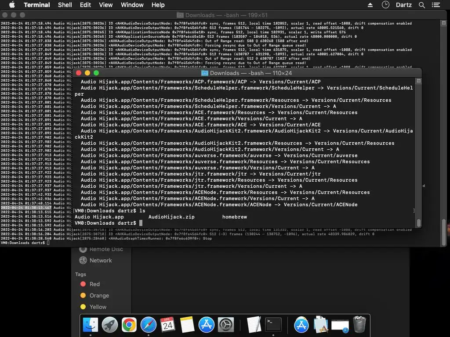Launch Finder from the Dock
Image resolution: width=450 pixels, height=337 pixels.
[91, 325]
